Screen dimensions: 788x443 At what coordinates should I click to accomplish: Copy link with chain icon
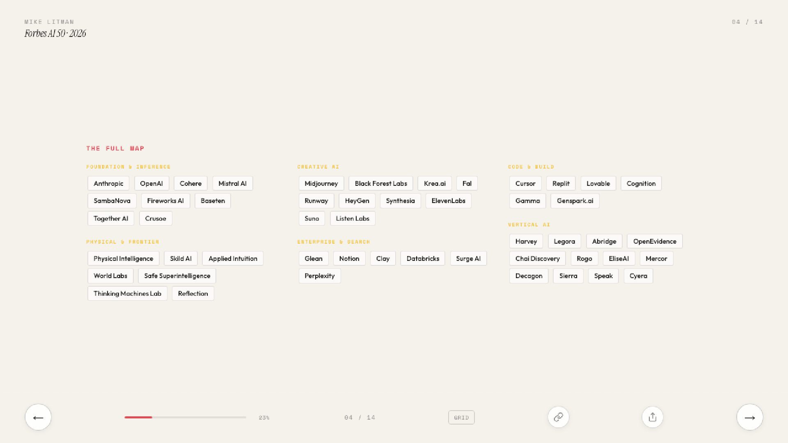[x=558, y=417]
